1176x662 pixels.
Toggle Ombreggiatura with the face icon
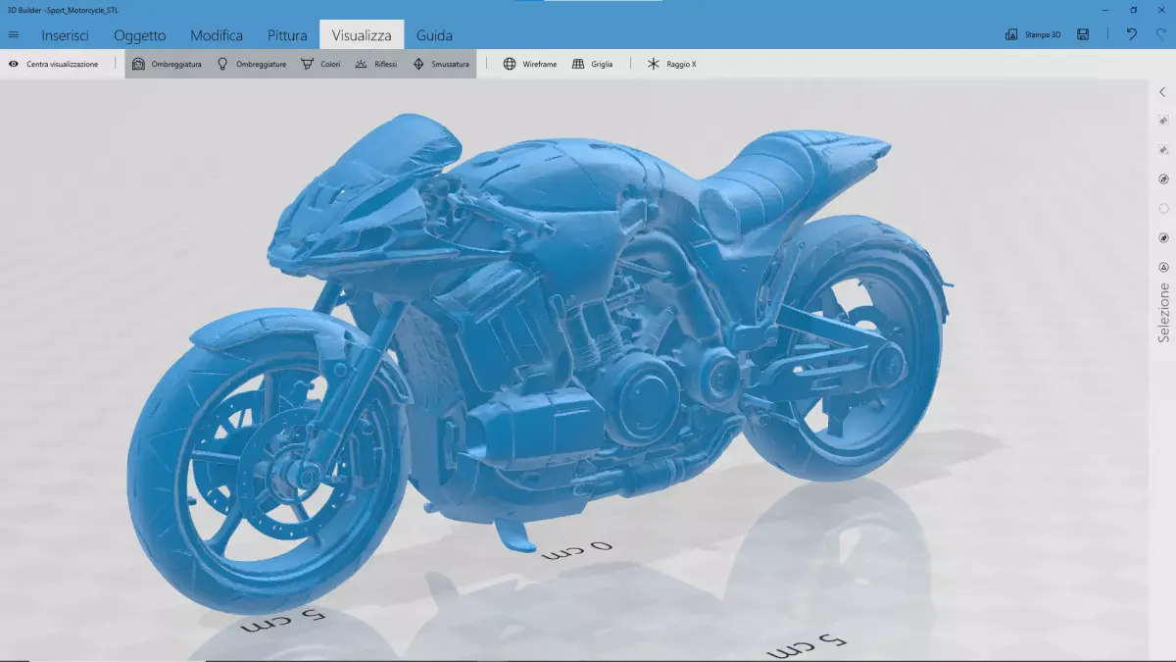click(167, 64)
